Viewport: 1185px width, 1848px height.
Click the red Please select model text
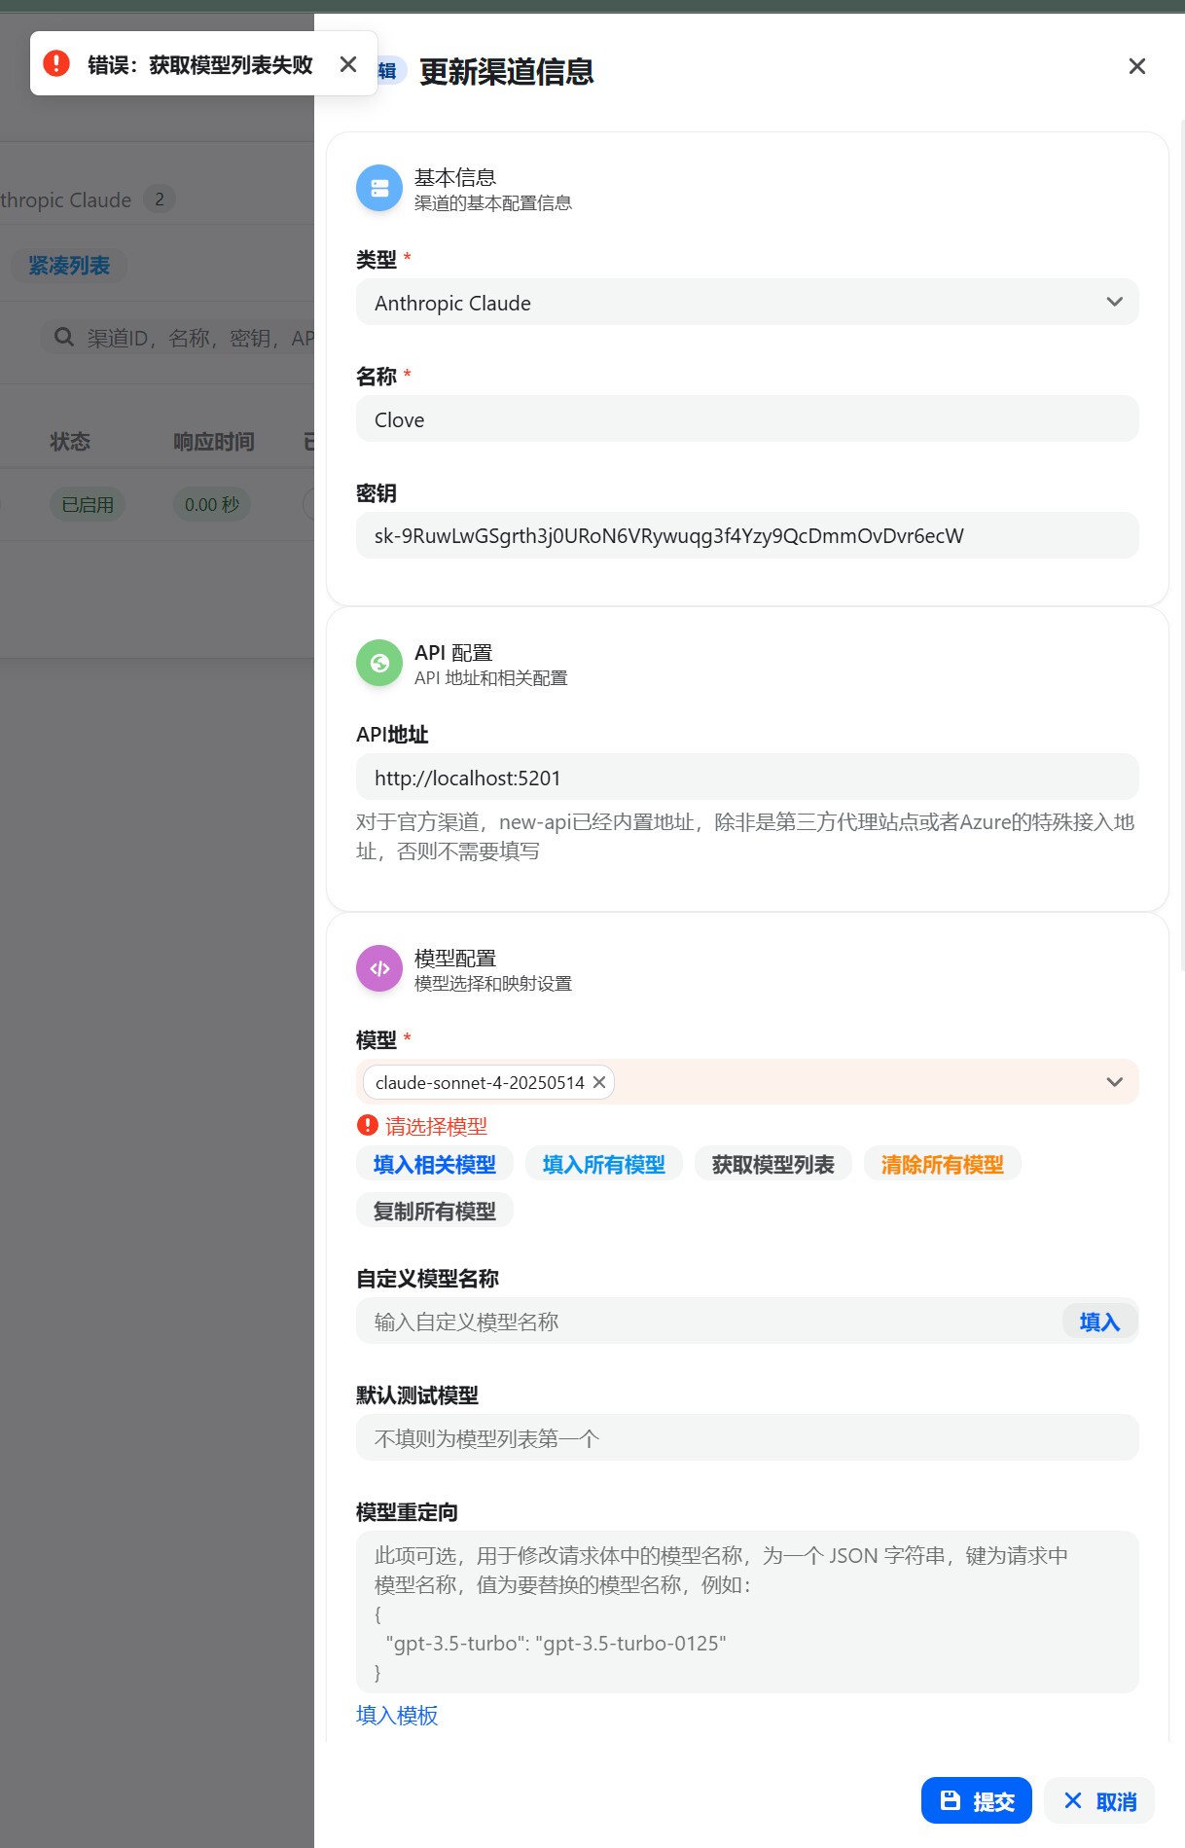(436, 1126)
